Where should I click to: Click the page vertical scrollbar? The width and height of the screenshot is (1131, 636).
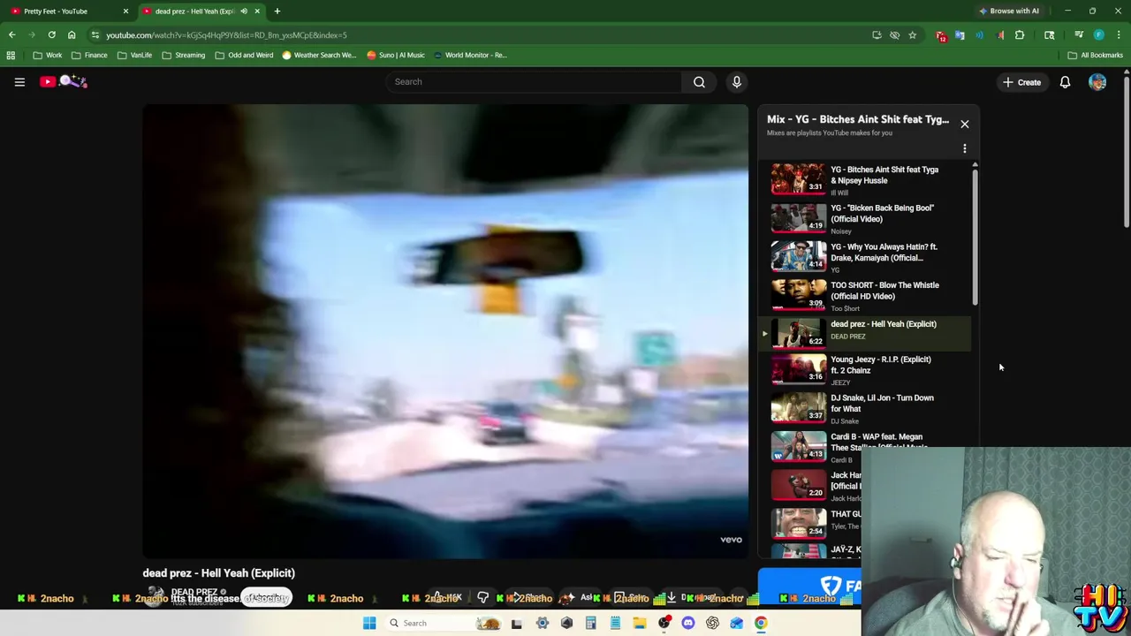(1126, 150)
